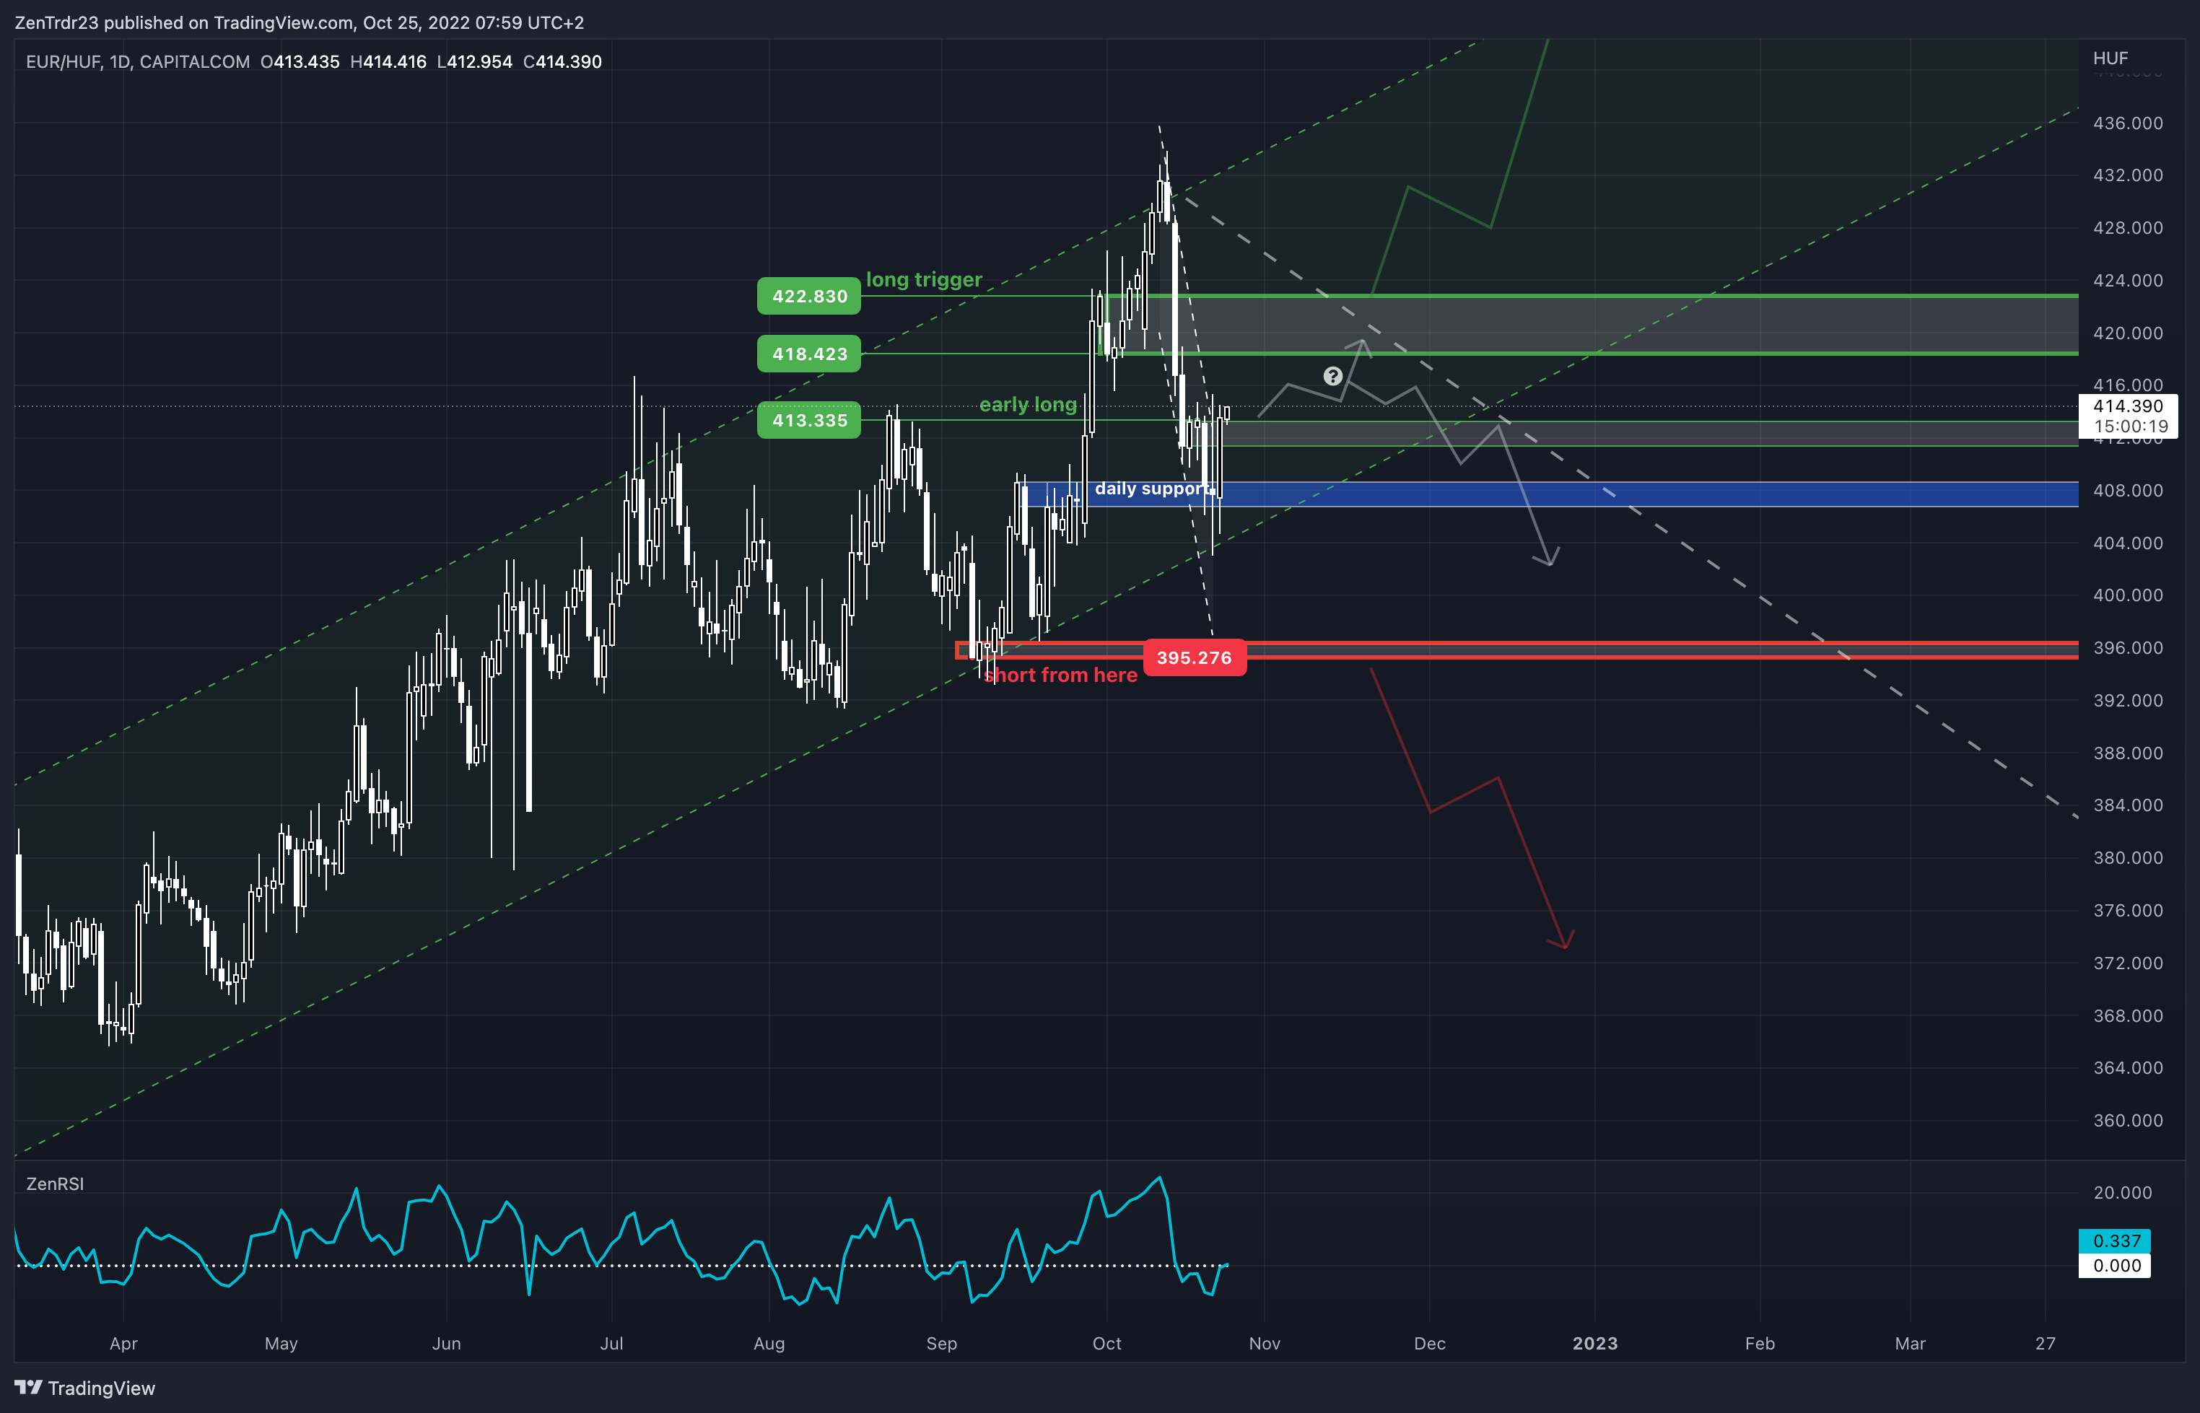The height and width of the screenshot is (1413, 2200).
Task: Click the open value O413.435
Action: pos(300,61)
